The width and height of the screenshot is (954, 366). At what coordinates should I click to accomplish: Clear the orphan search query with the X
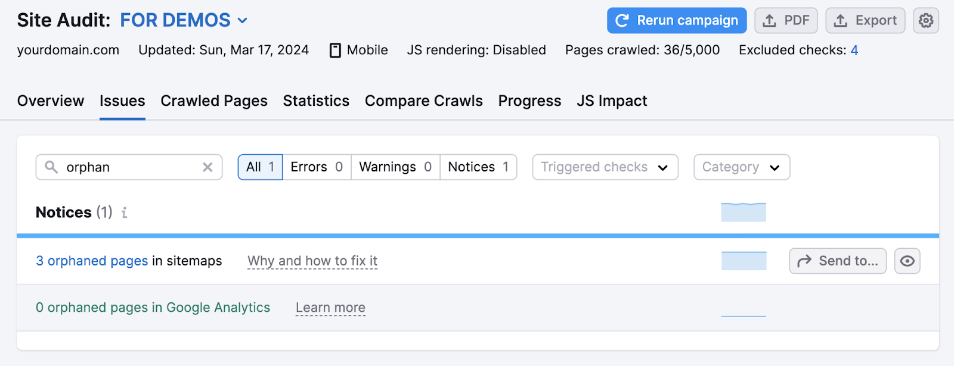[207, 167]
